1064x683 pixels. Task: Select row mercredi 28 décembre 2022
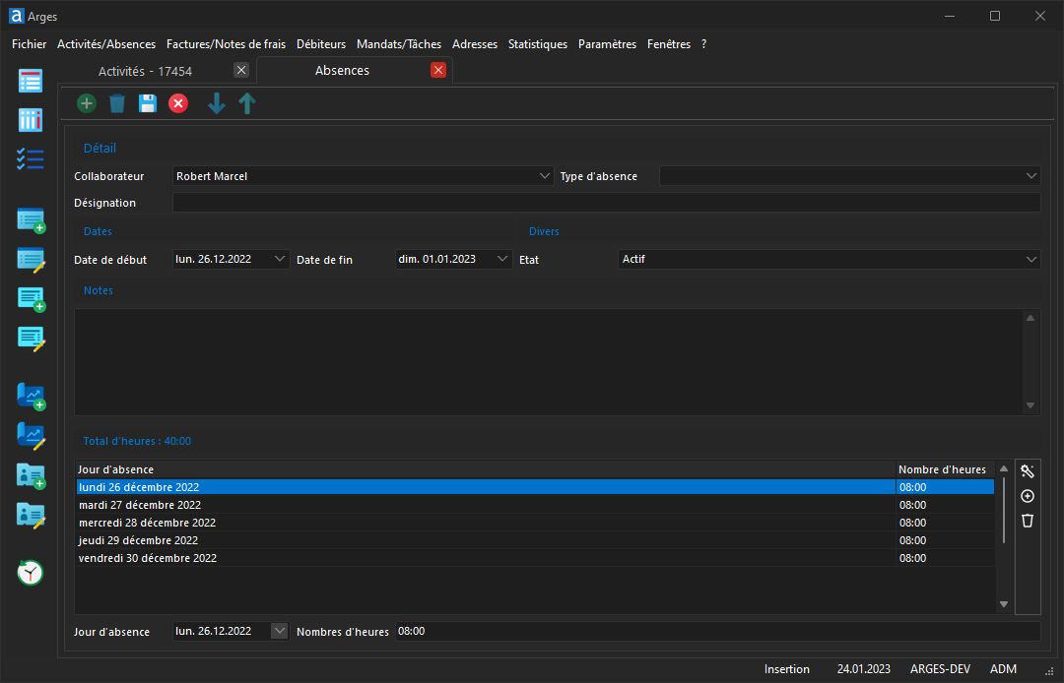coord(535,523)
